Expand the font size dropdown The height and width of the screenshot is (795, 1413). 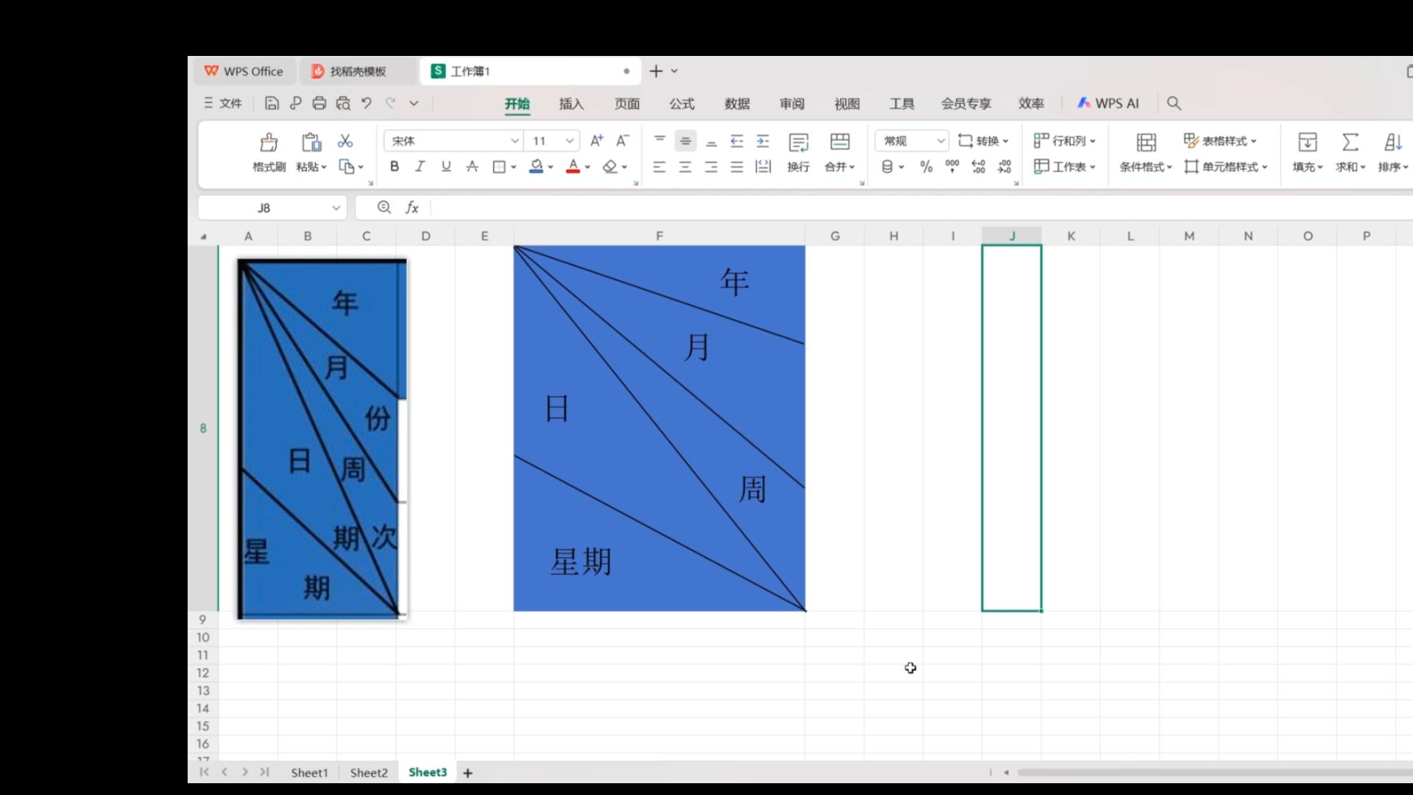pyautogui.click(x=569, y=141)
